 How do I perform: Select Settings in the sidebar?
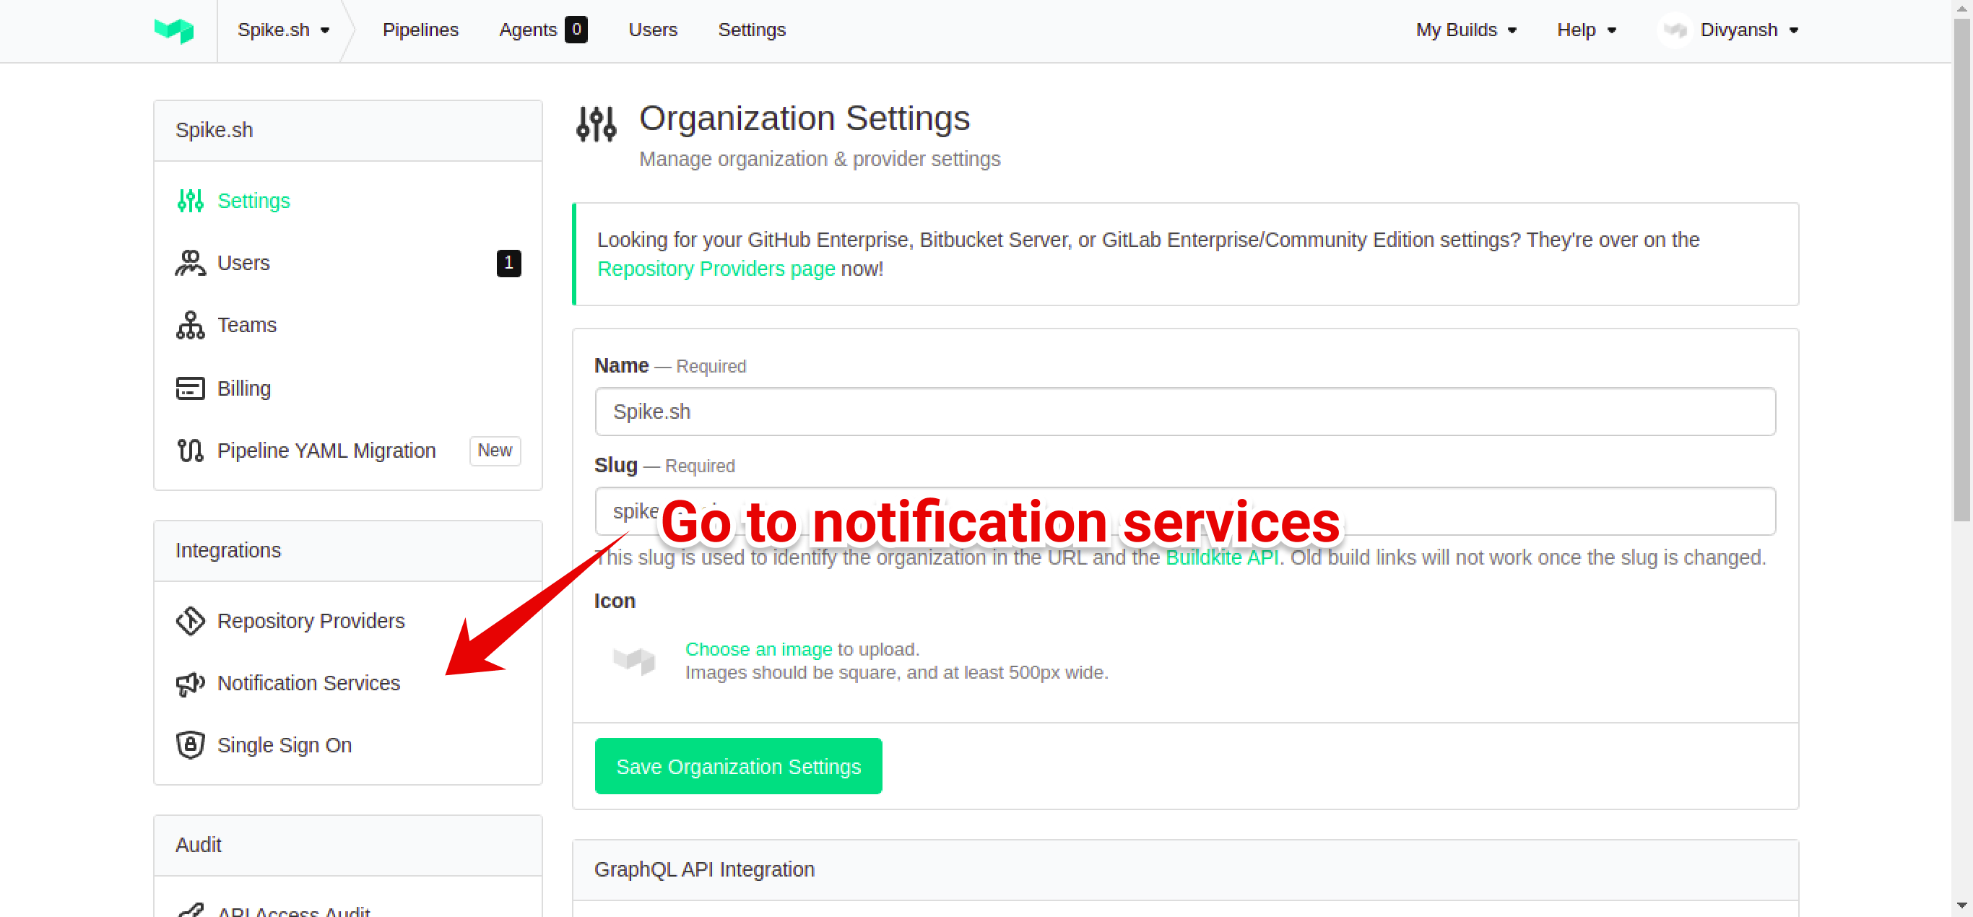tap(253, 201)
